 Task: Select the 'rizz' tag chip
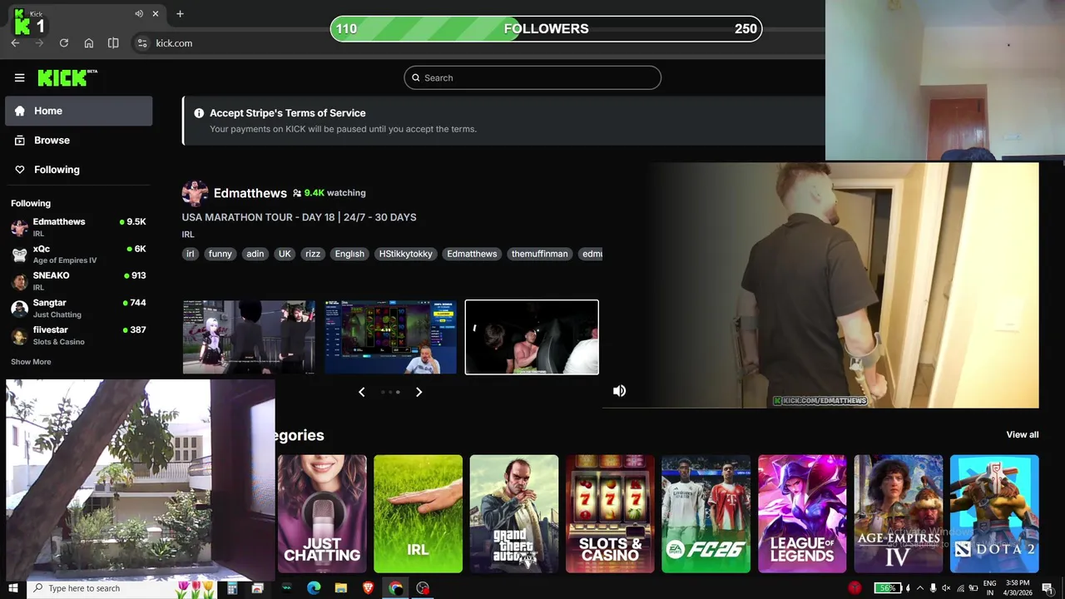pyautogui.click(x=313, y=254)
